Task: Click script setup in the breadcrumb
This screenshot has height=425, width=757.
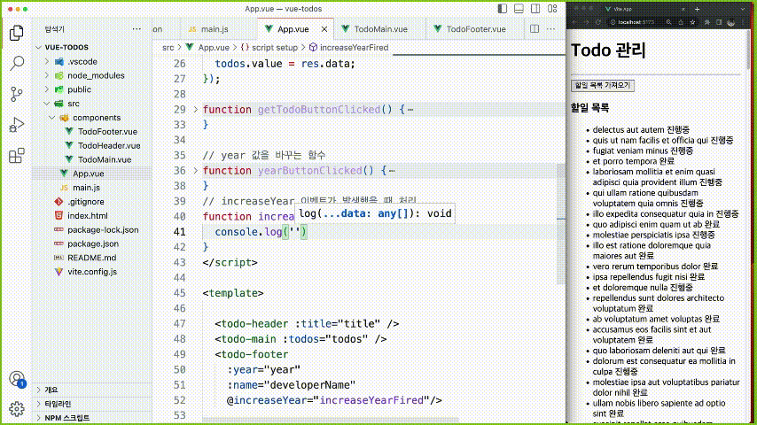Action: pyautogui.click(x=269, y=47)
